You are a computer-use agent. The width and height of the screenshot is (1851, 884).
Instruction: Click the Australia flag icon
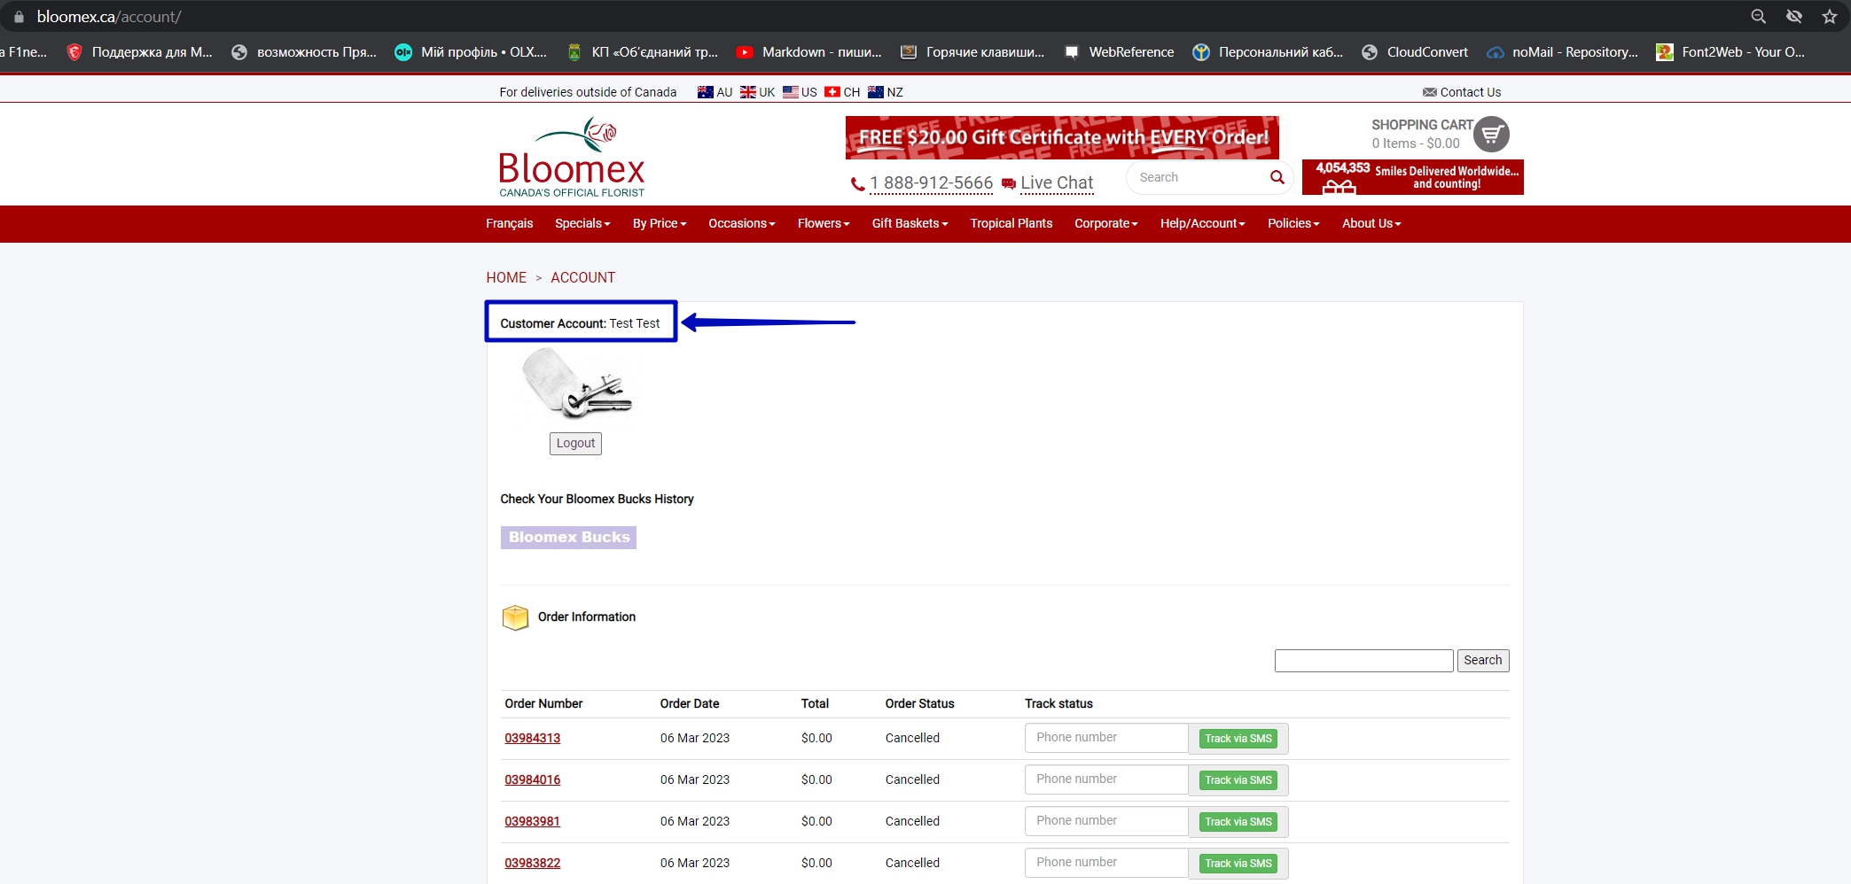(706, 92)
